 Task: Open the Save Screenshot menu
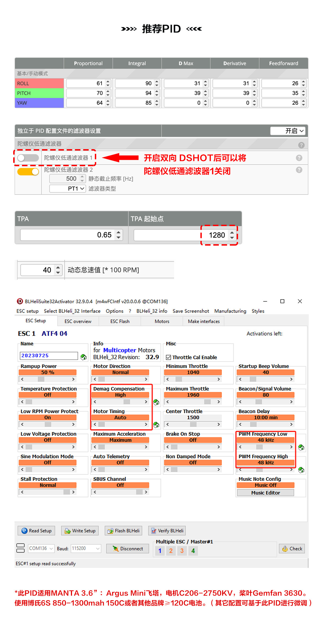[191, 311]
